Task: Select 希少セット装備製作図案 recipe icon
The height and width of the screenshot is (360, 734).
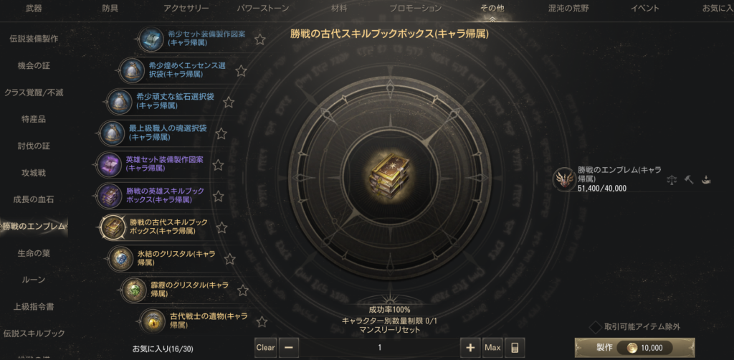Action: [151, 39]
